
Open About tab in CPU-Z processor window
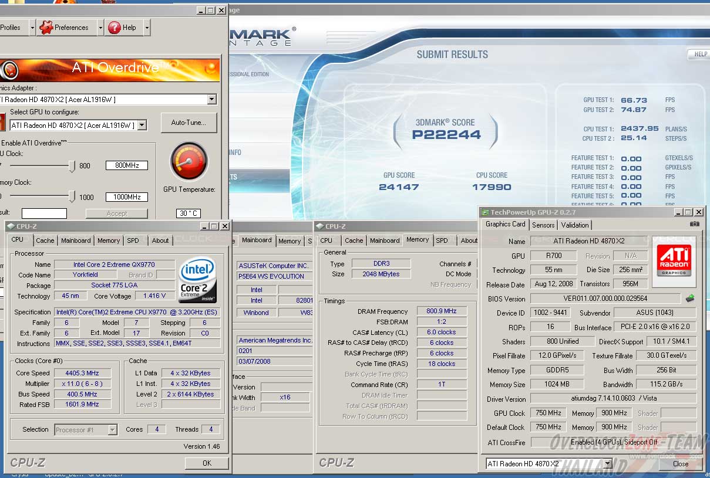pyautogui.click(x=160, y=240)
